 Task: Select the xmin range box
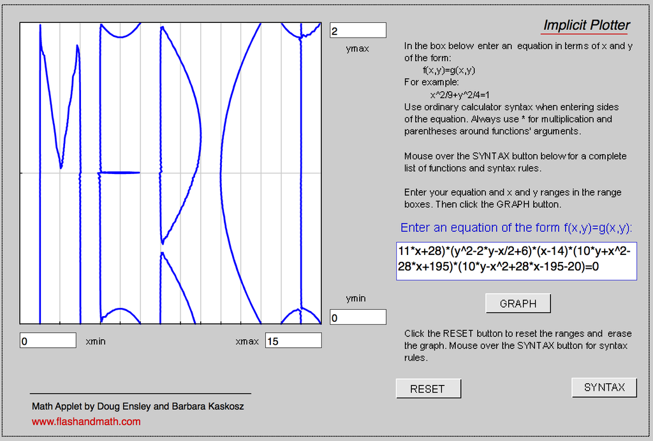48,340
